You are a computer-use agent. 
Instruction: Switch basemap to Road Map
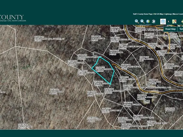tap(170, 29)
